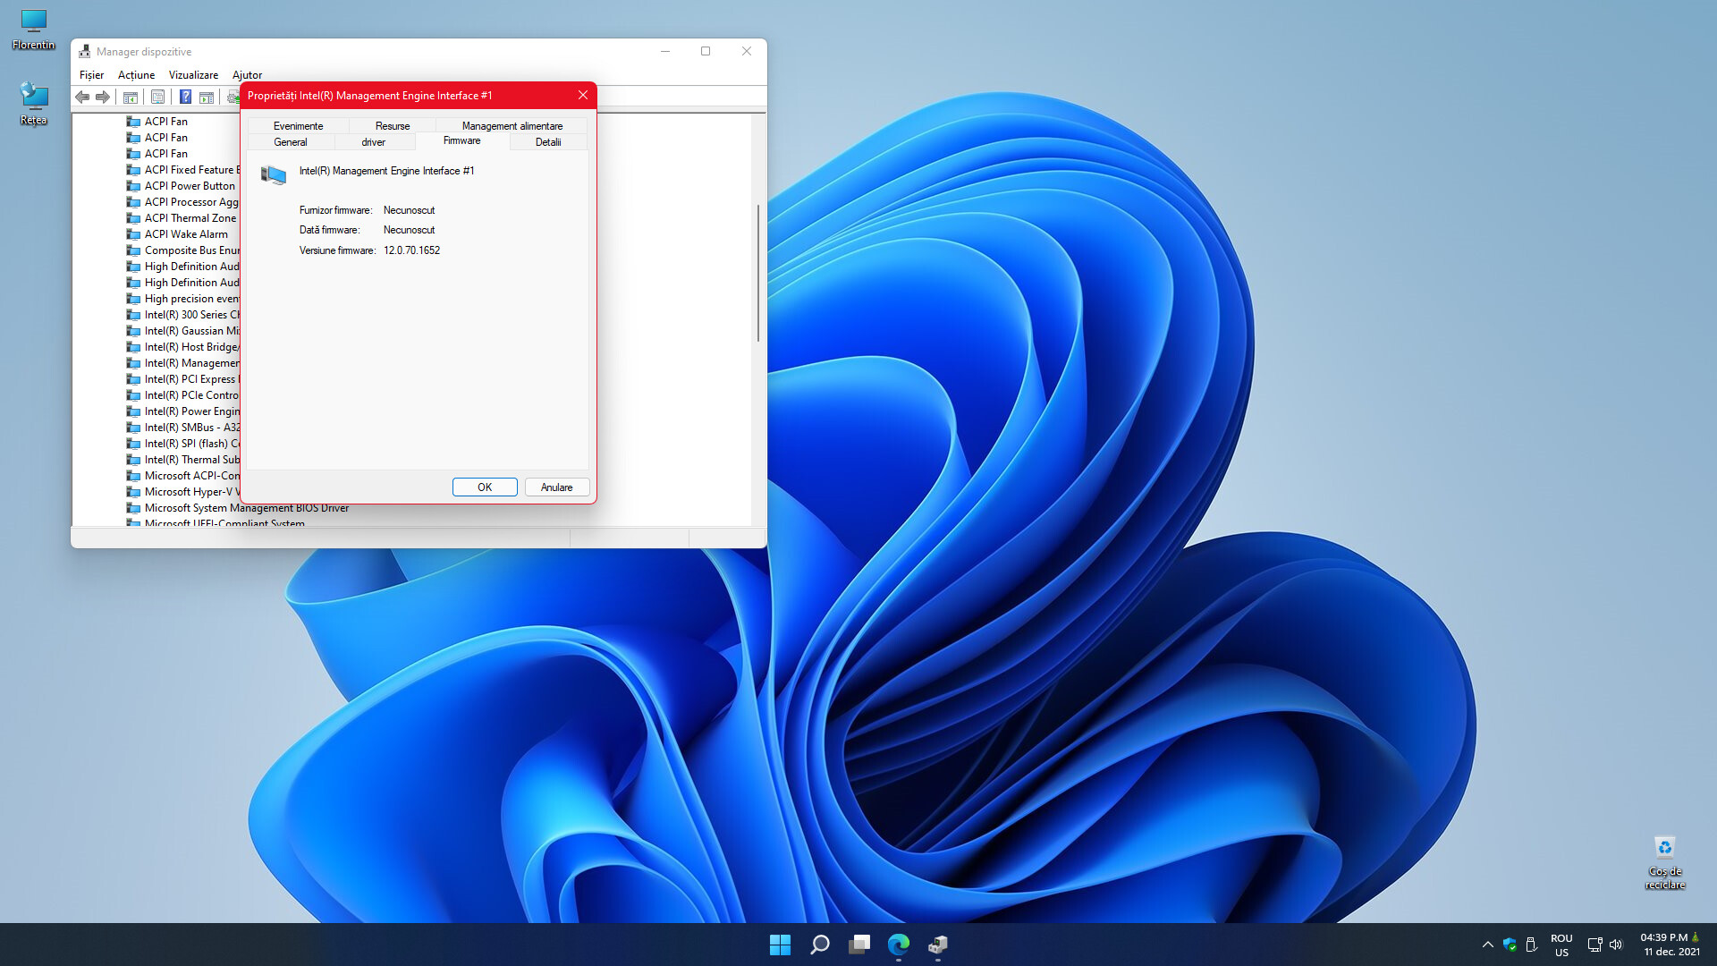Open the network tray icon

pyautogui.click(x=1594, y=945)
